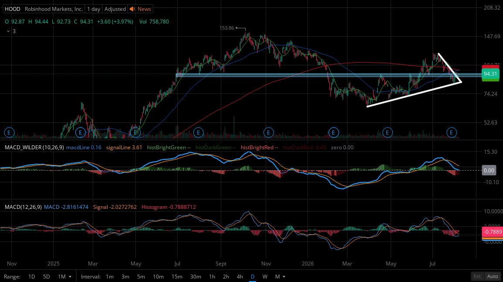Click the Vol 758,780 readout

tap(154, 21)
